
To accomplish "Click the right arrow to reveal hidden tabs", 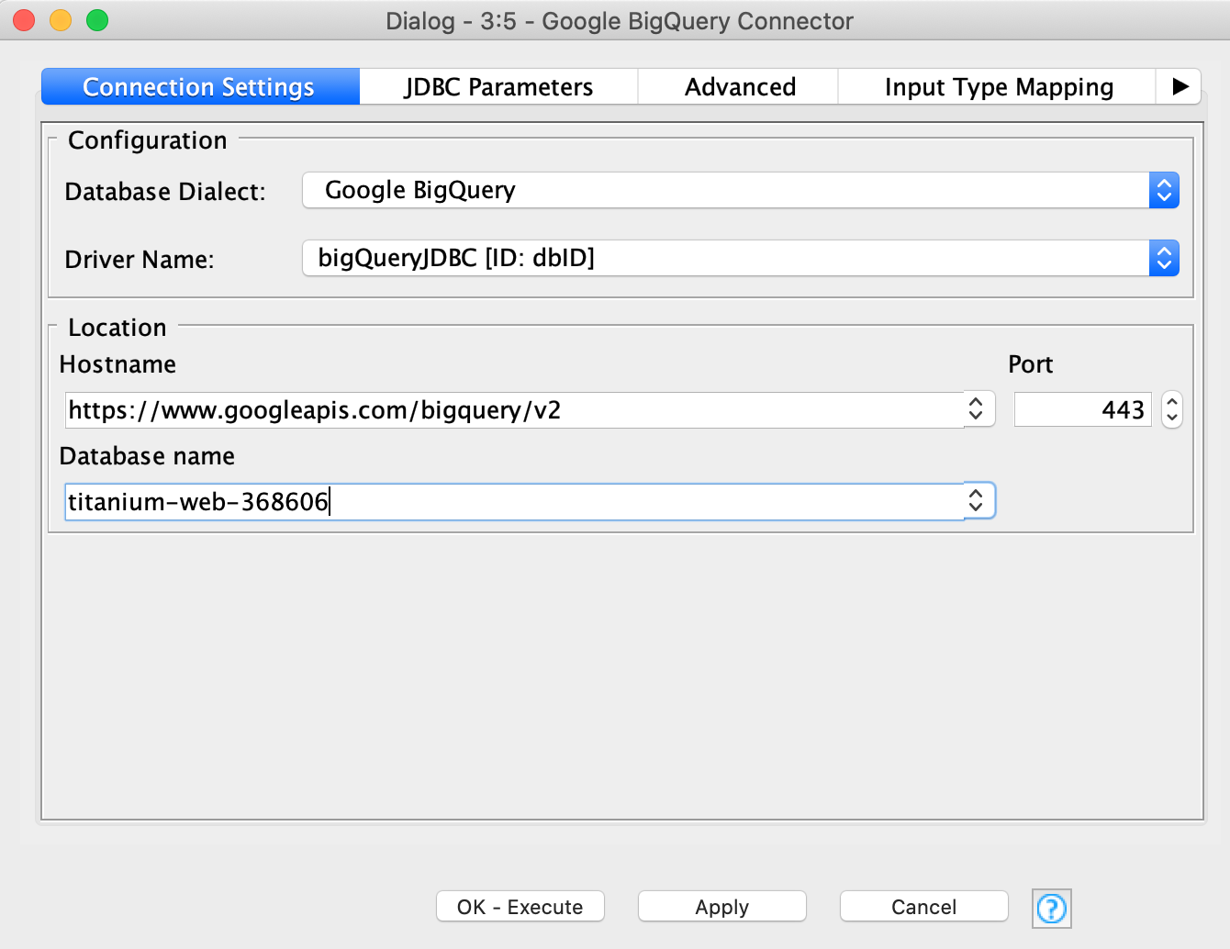I will tap(1179, 86).
